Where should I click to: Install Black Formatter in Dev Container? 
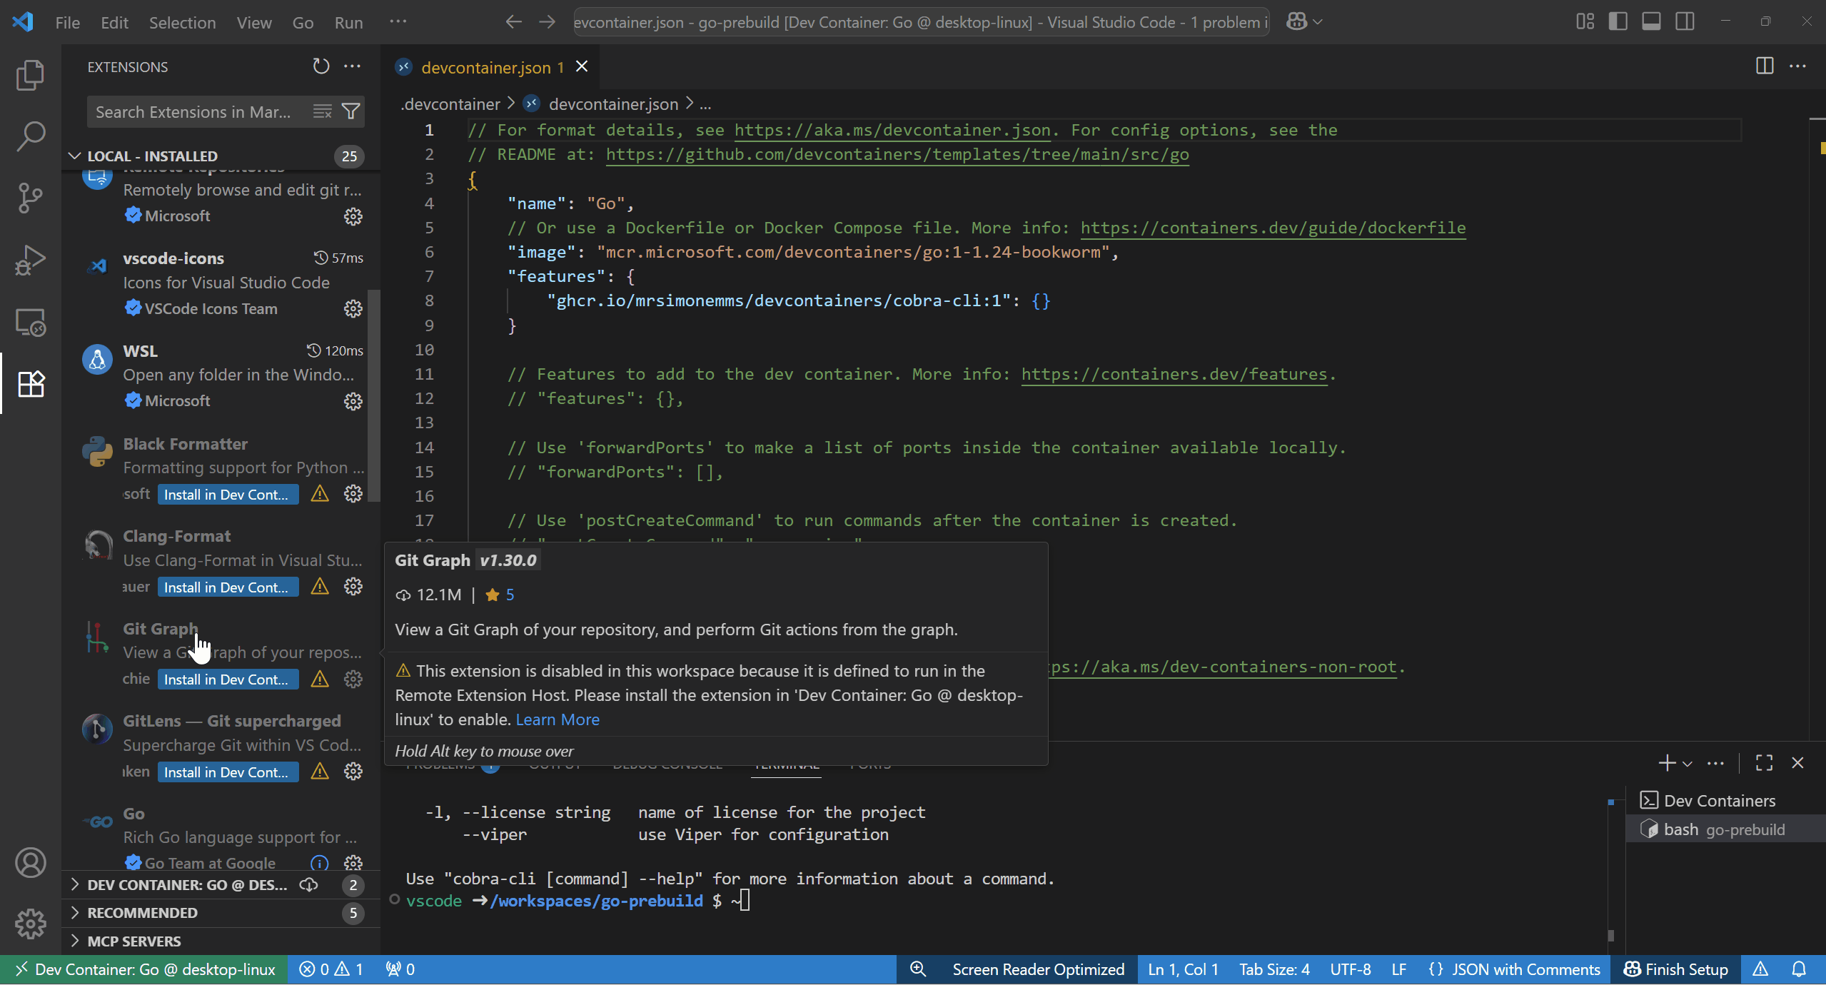coord(228,494)
